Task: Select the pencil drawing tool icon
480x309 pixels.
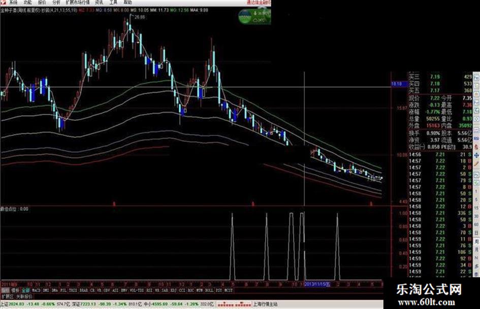Action: click(476, 164)
